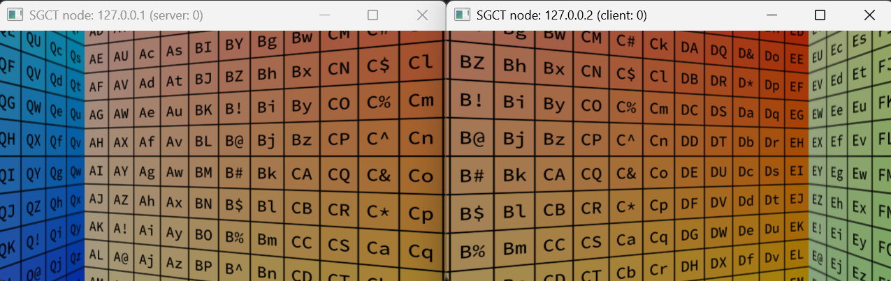The width and height of the screenshot is (891, 281).
Task: Click the 'AH' cell
Action: [96, 142]
